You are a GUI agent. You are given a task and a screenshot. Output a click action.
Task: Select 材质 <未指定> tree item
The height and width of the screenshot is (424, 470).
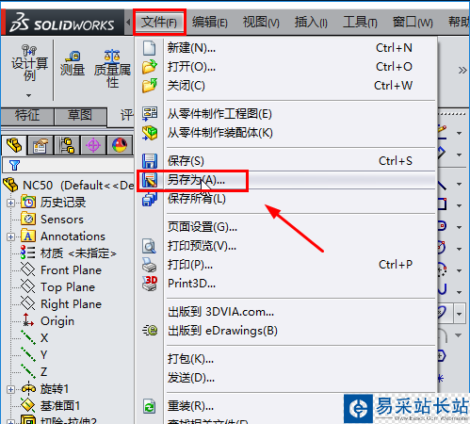pyautogui.click(x=78, y=253)
